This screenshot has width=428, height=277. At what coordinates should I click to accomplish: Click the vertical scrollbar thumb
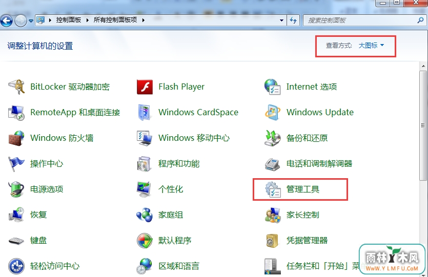click(423, 125)
